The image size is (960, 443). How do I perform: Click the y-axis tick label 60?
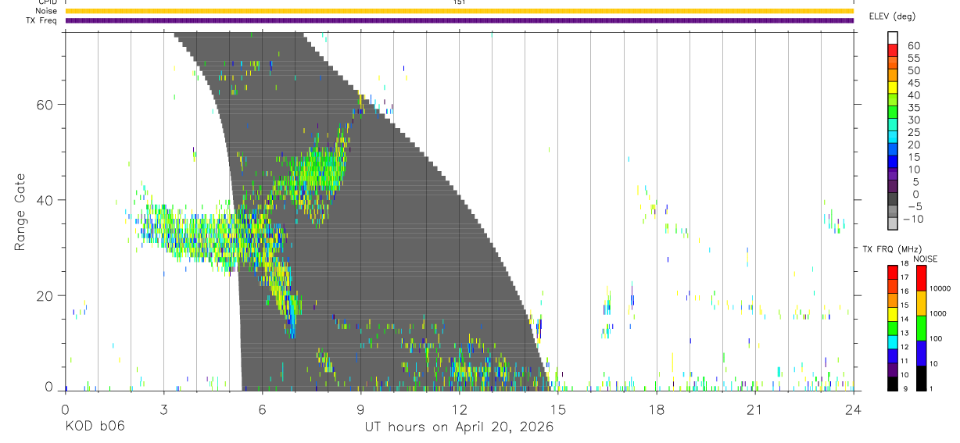coord(46,105)
